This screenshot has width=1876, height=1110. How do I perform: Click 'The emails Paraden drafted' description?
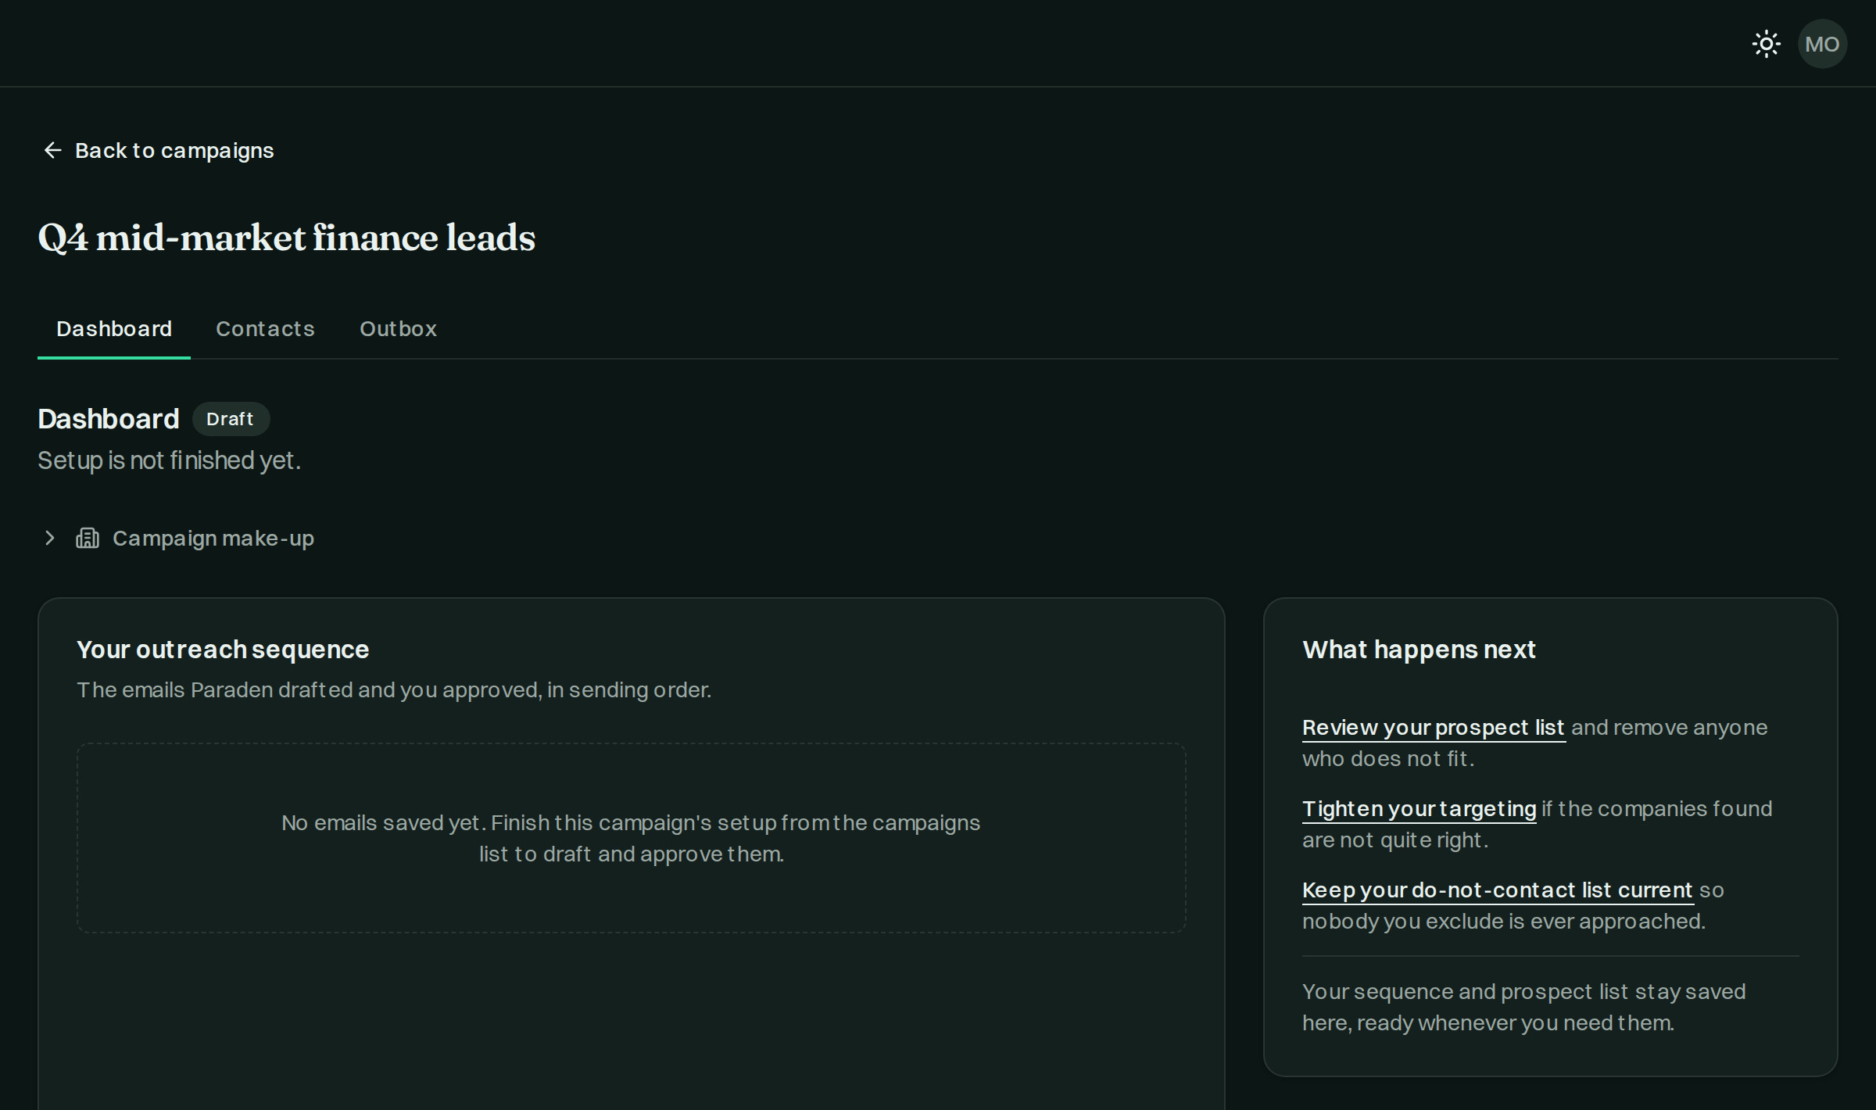click(394, 690)
